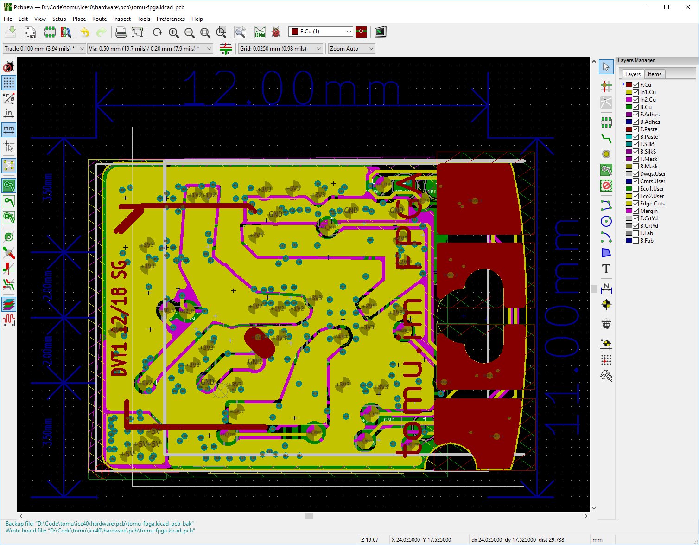Select the Delete items trash tool
The image size is (699, 545).
click(x=606, y=324)
